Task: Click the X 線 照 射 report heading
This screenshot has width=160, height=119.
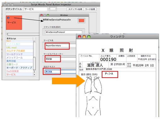Action: coord(117,50)
